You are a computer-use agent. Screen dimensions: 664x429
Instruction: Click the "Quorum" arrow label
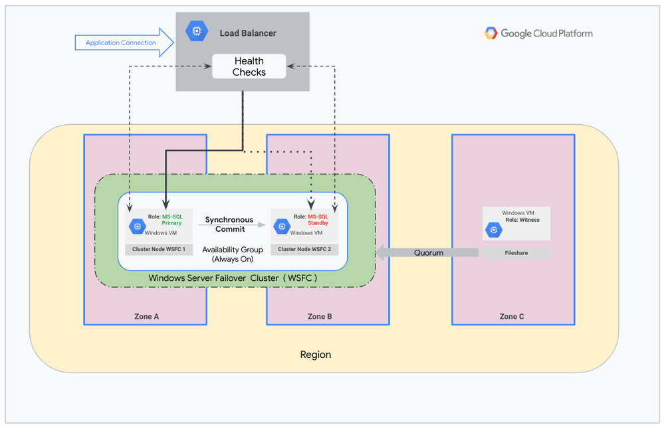click(429, 252)
